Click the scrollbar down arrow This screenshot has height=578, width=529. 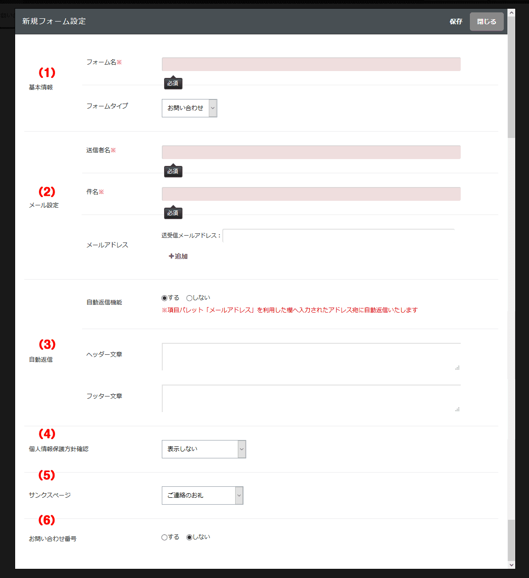click(x=512, y=565)
